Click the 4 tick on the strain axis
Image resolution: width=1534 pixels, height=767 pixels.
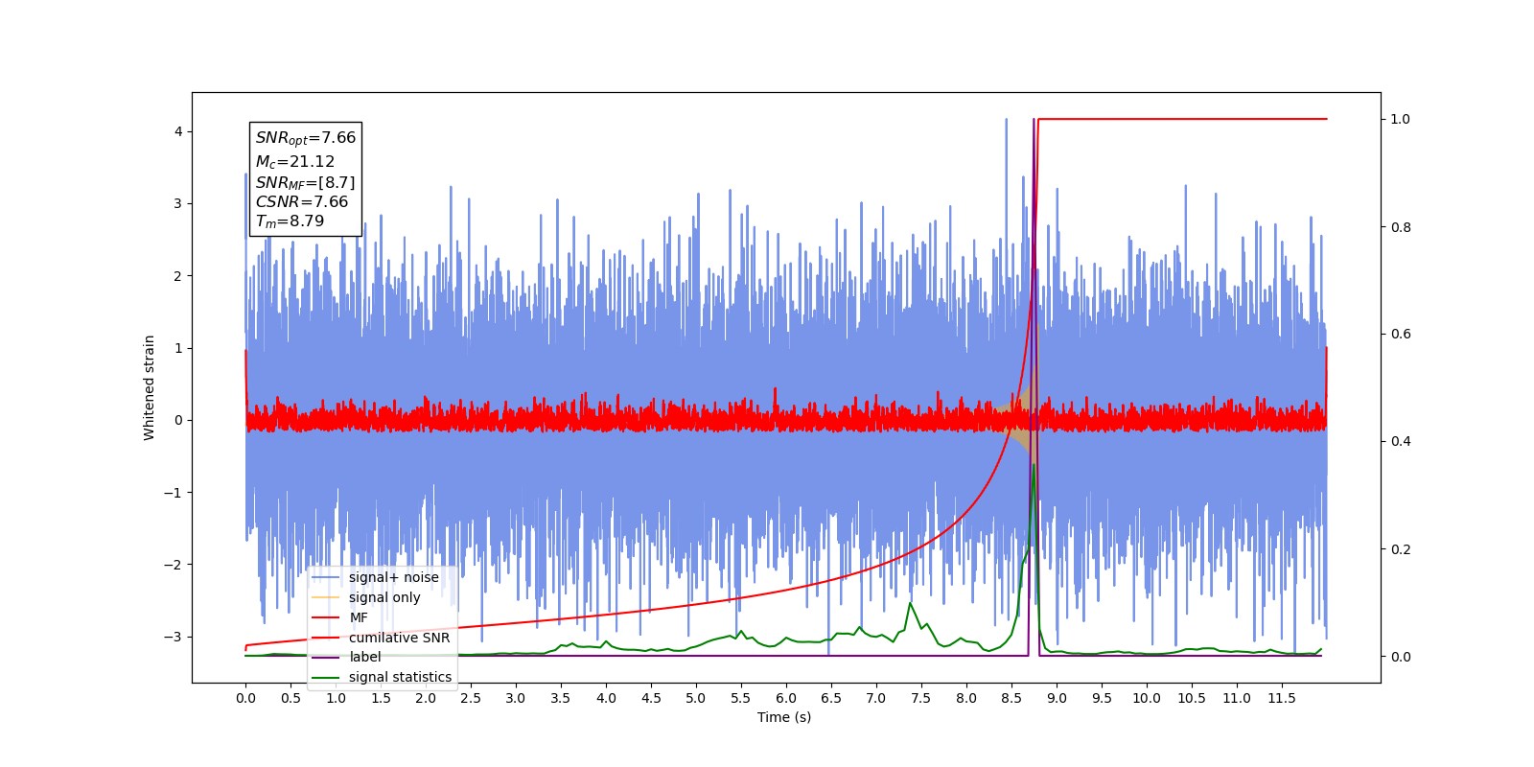click(x=178, y=131)
